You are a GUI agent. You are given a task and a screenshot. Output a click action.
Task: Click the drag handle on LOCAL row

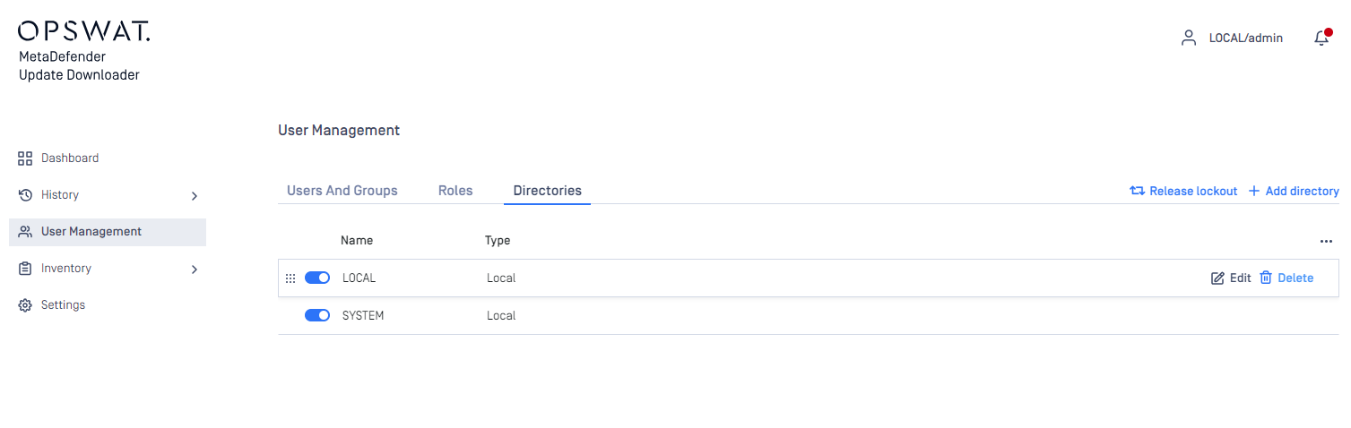click(x=290, y=278)
